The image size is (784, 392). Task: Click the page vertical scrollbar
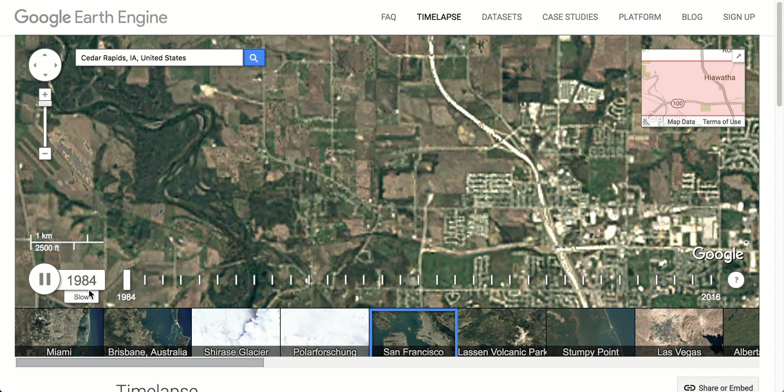coord(779,55)
